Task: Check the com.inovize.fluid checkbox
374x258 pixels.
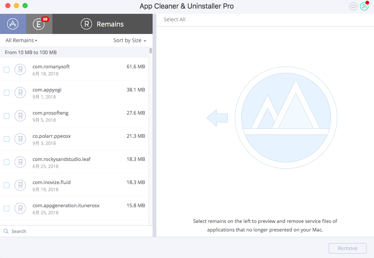Action: pyautogui.click(x=7, y=185)
